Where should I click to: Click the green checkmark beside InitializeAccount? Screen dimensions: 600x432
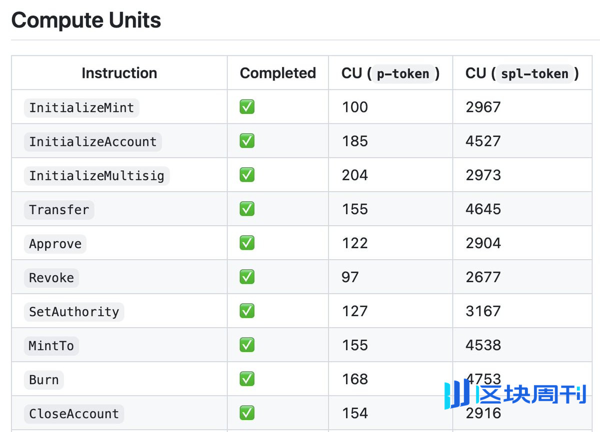pyautogui.click(x=247, y=141)
